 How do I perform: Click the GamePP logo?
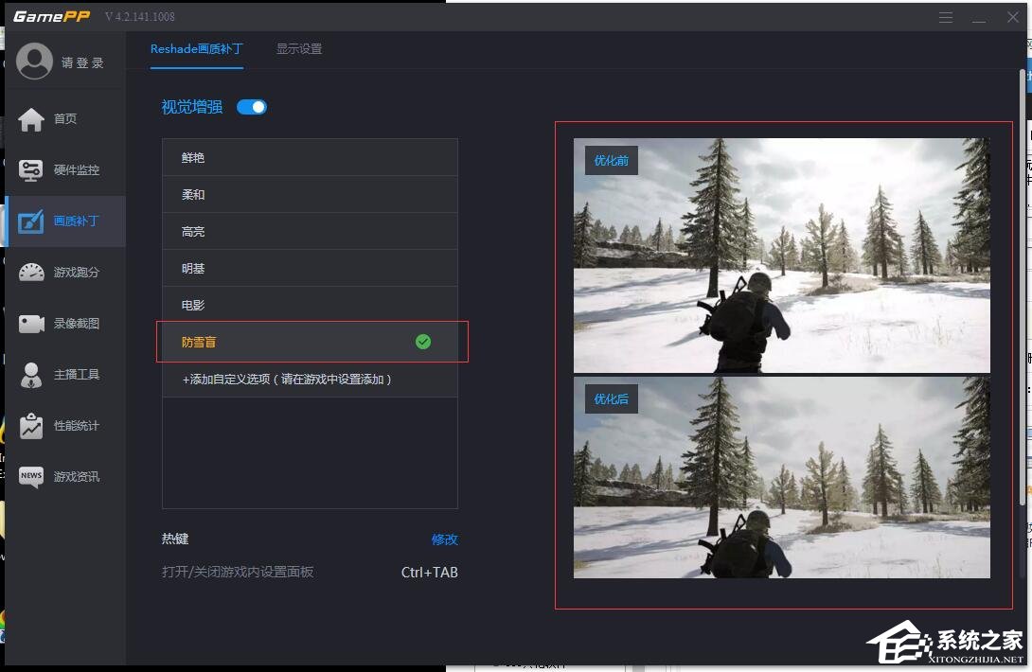51,16
